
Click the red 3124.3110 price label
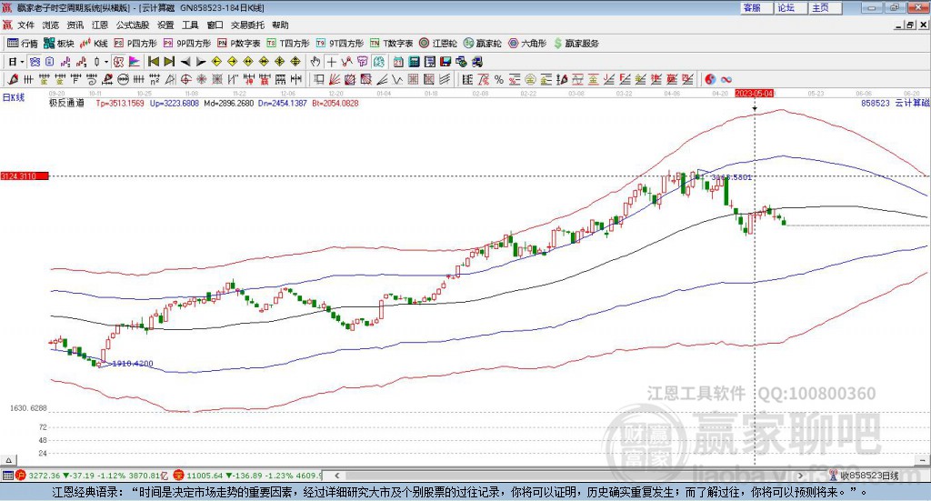pyautogui.click(x=24, y=176)
